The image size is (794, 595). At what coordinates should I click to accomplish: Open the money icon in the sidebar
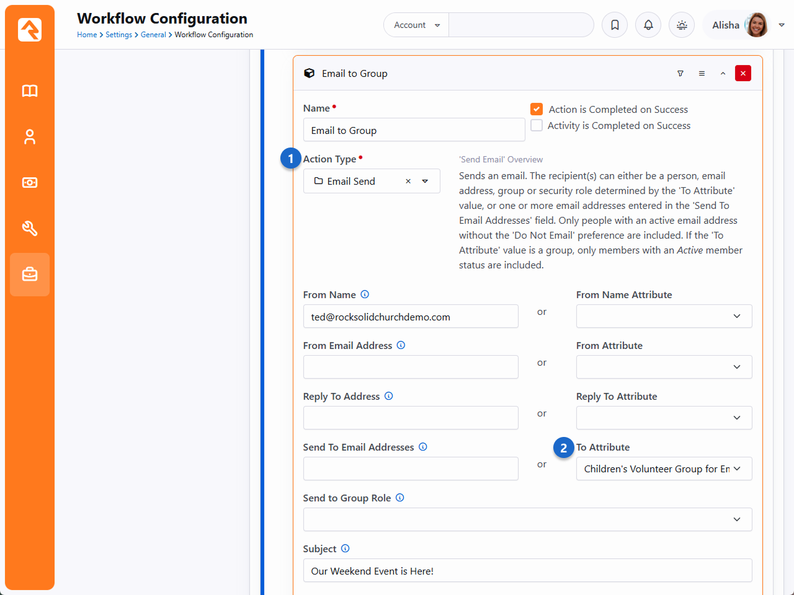(30, 183)
